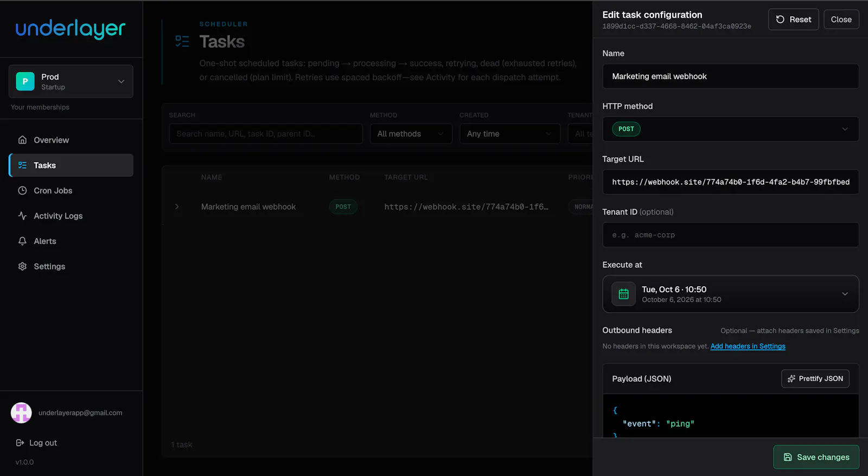Viewport: 868px width, 476px height.
Task: Select Tasks in the sidebar
Action: (71, 165)
